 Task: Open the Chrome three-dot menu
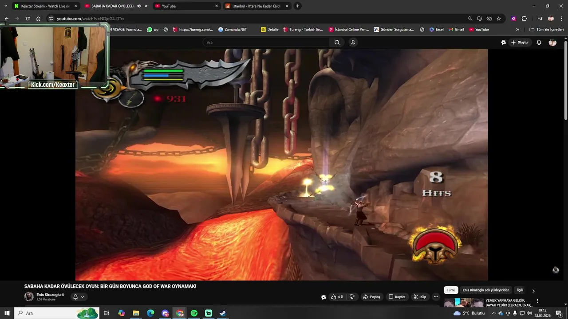(x=561, y=19)
